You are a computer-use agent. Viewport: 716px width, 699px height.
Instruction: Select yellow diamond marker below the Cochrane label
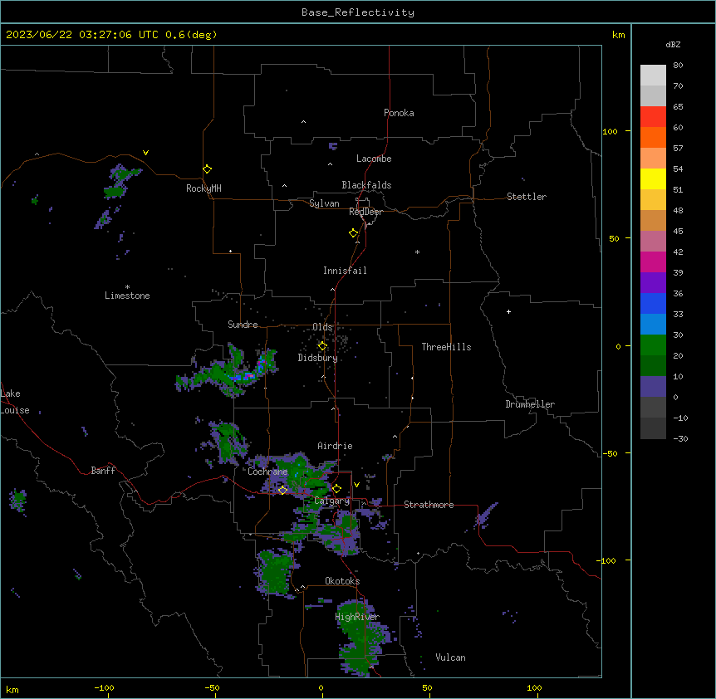click(282, 490)
